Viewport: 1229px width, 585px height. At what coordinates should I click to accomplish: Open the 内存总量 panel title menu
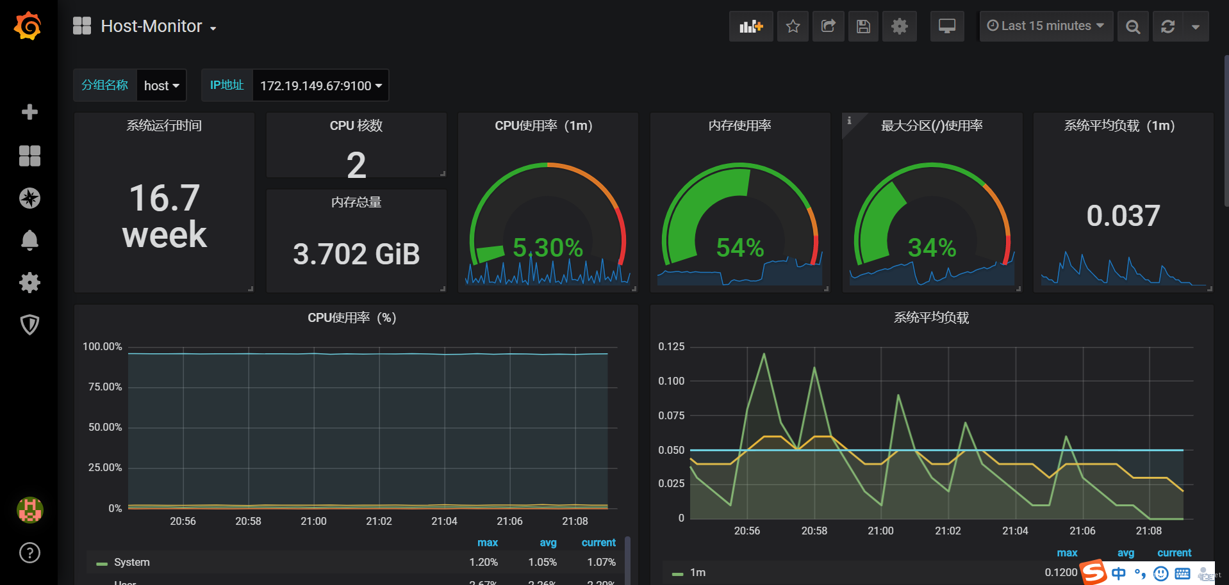click(x=356, y=202)
